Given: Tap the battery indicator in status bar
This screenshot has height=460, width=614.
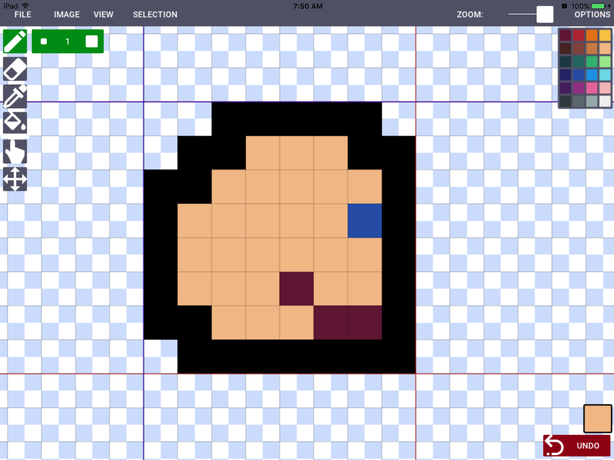Looking at the screenshot, I should tap(599, 6).
